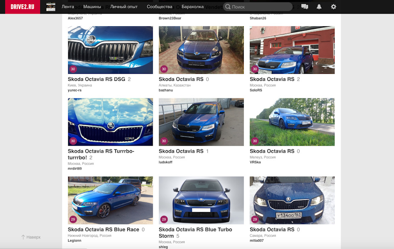The height and width of the screenshot is (249, 394).
Task: Visit user Brown23Bear profile
Action: point(170,18)
